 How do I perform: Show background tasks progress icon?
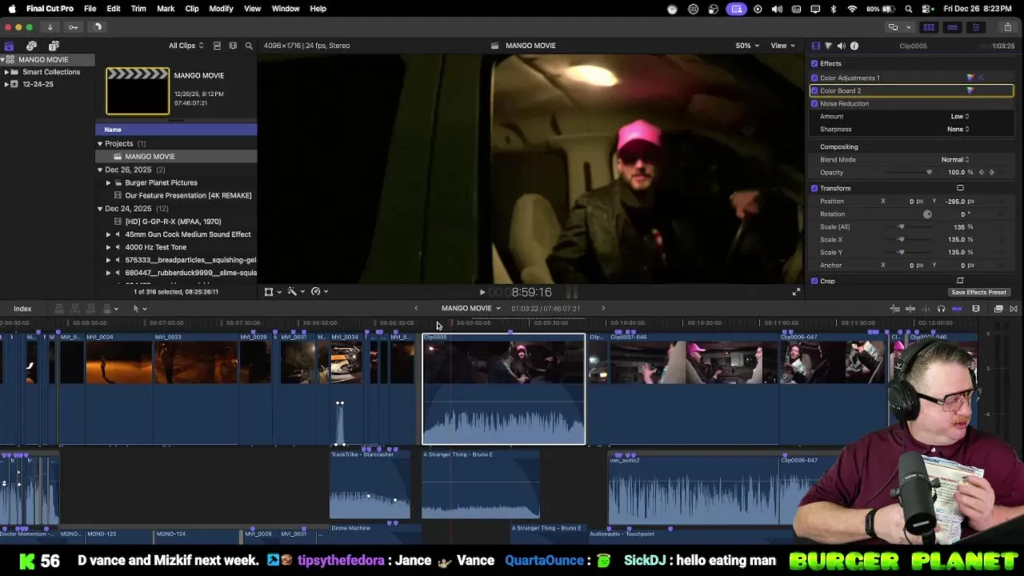click(97, 27)
